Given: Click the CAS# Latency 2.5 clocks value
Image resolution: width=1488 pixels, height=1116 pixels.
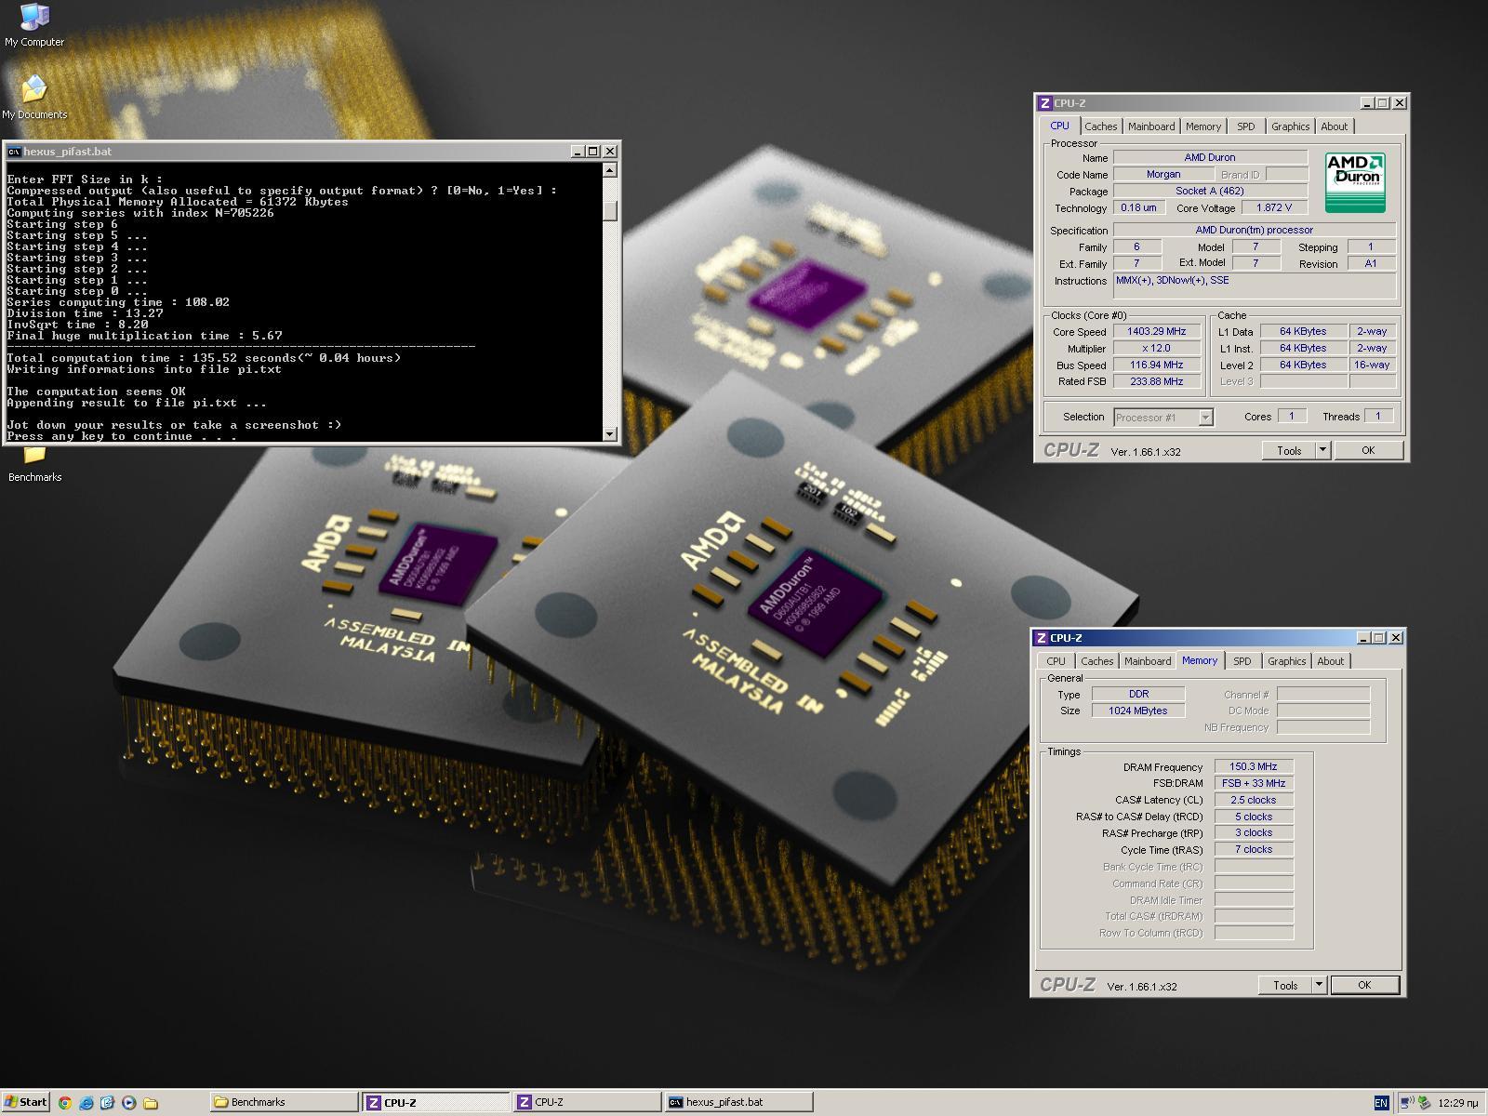Looking at the screenshot, I should coord(1254,800).
